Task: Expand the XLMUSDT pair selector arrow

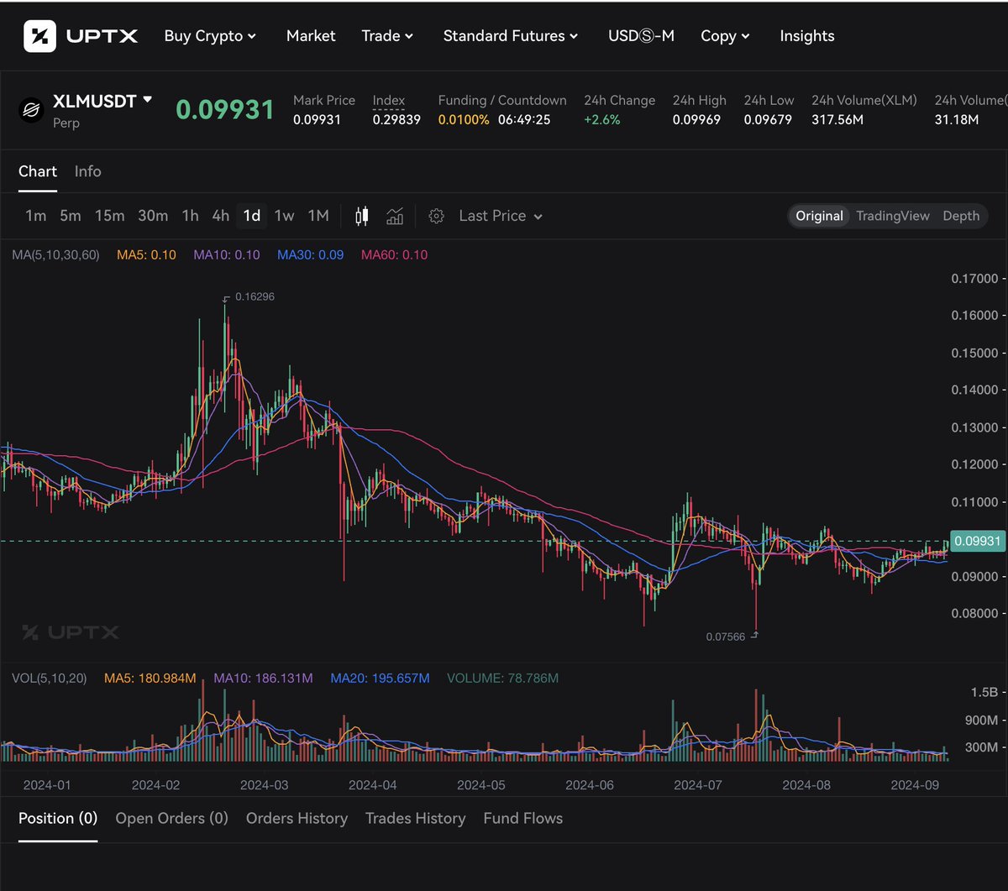Action: coord(148,99)
